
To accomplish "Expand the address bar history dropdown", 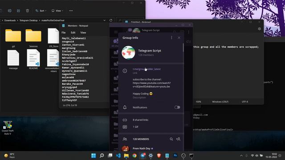I will point(105,20).
